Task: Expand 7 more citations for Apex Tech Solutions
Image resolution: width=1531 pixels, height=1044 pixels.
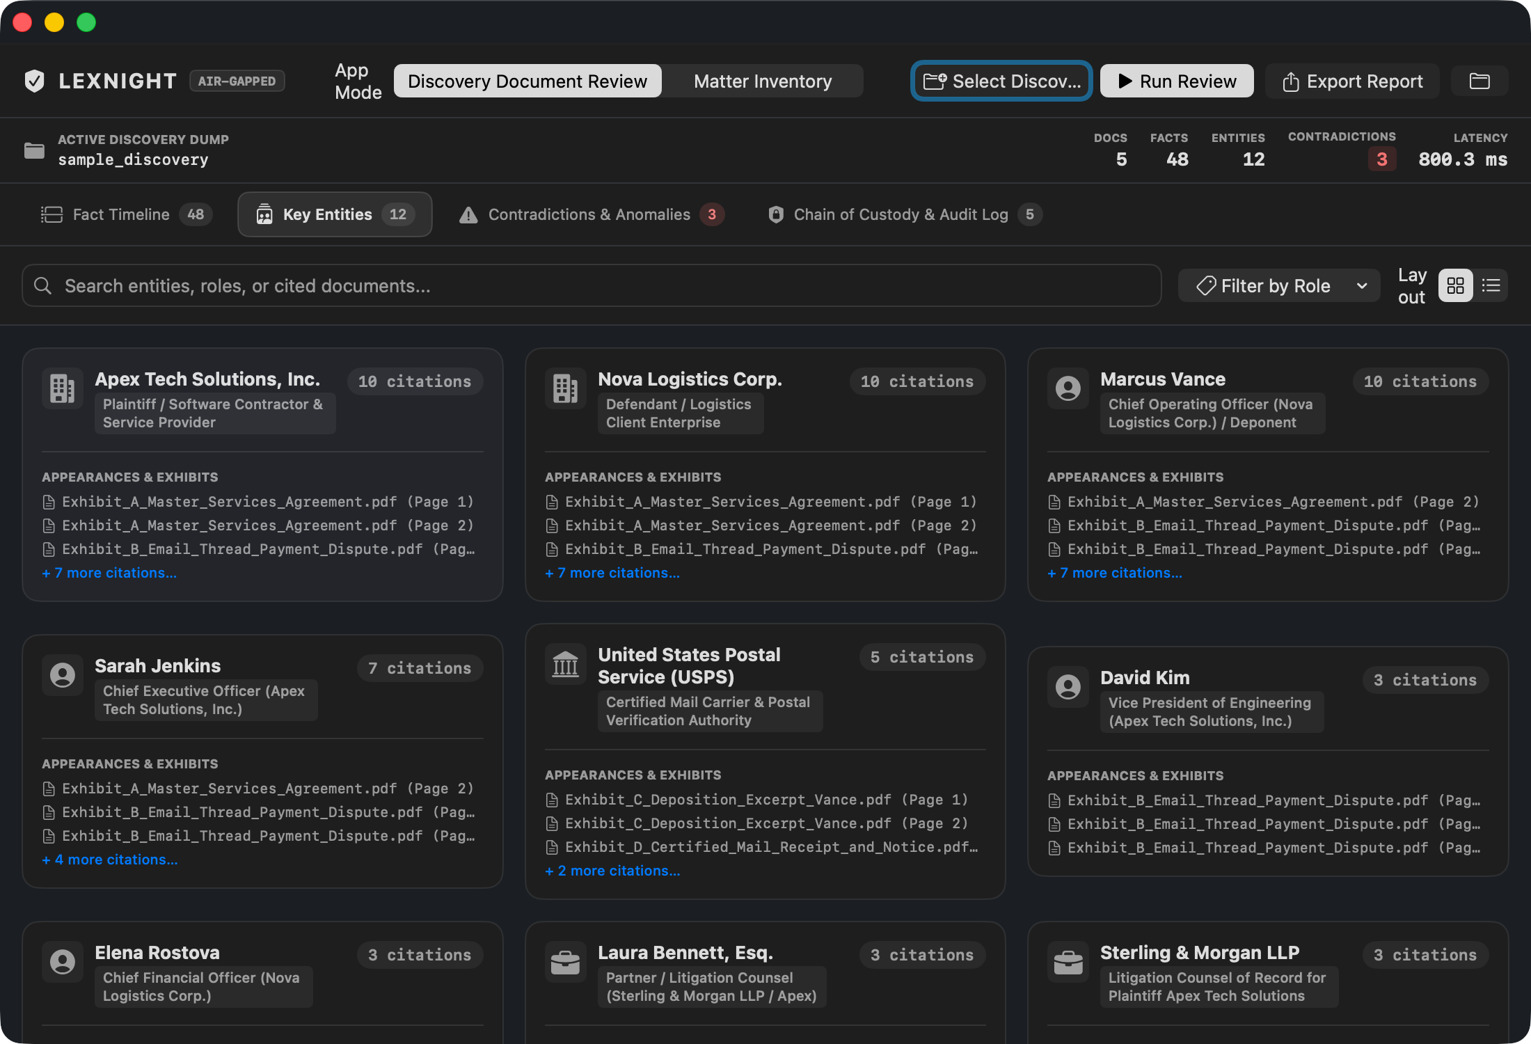Action: (x=109, y=573)
